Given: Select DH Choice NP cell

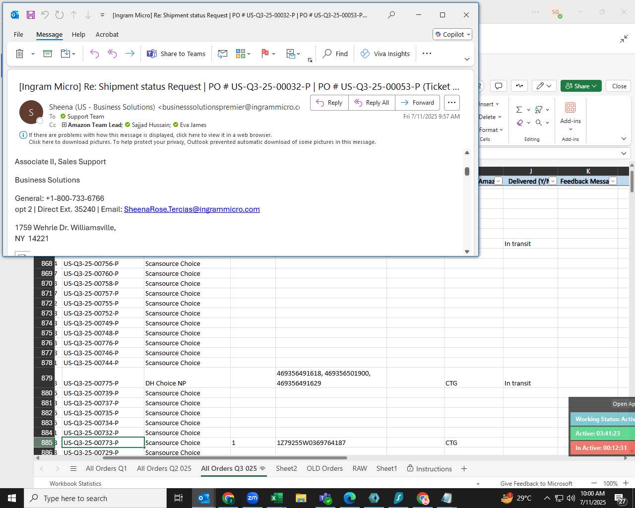Looking at the screenshot, I should [187, 378].
